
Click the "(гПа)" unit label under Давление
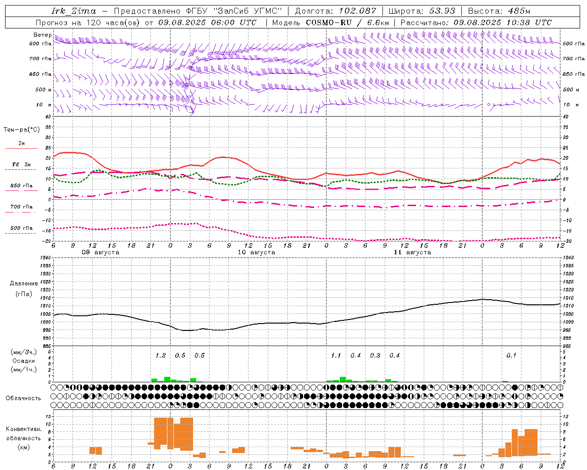[x=24, y=294]
